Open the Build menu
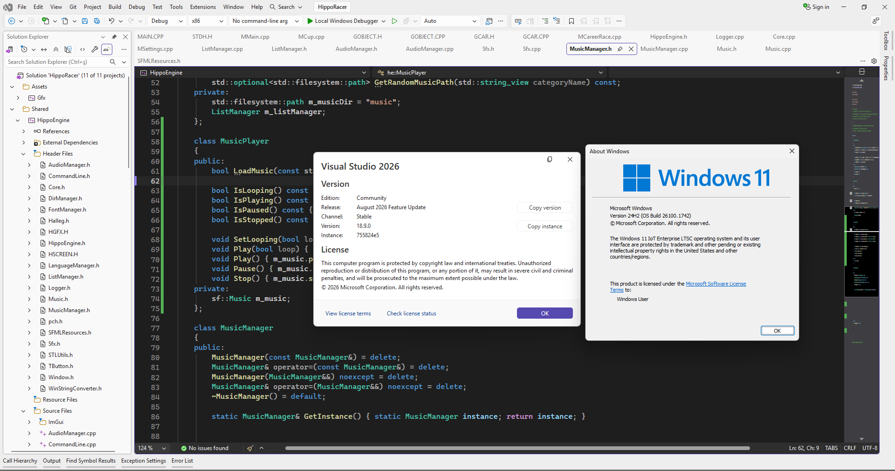Image resolution: width=895 pixels, height=471 pixels. [115, 7]
